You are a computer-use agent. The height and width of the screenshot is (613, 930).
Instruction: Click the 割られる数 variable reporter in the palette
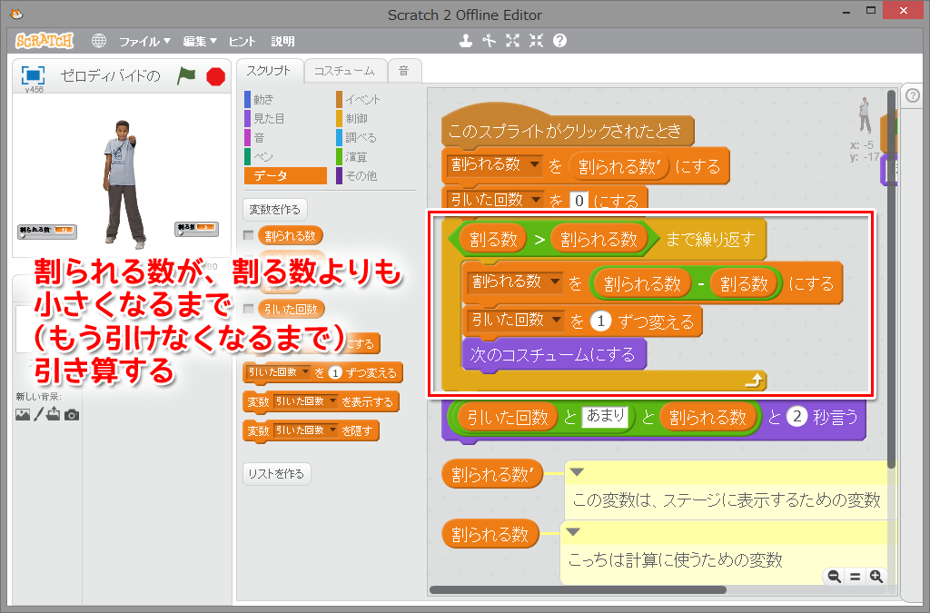click(x=290, y=235)
